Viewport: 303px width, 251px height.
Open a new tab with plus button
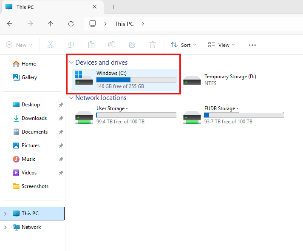tap(113, 7)
